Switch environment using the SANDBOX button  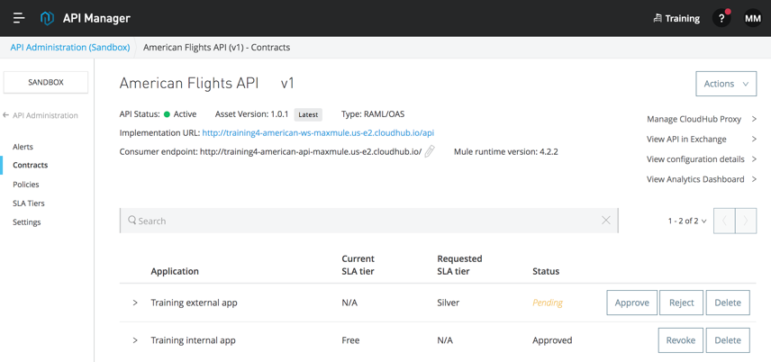(x=46, y=82)
